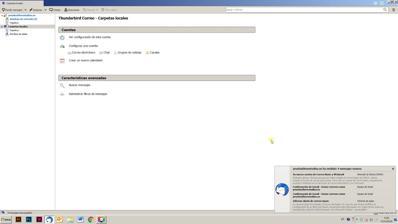Click Buscar mensajes link
398x224 pixels.
click(80, 85)
